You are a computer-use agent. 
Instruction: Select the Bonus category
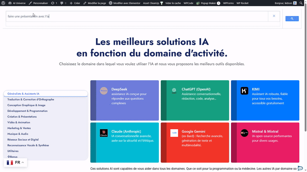pos(13,157)
